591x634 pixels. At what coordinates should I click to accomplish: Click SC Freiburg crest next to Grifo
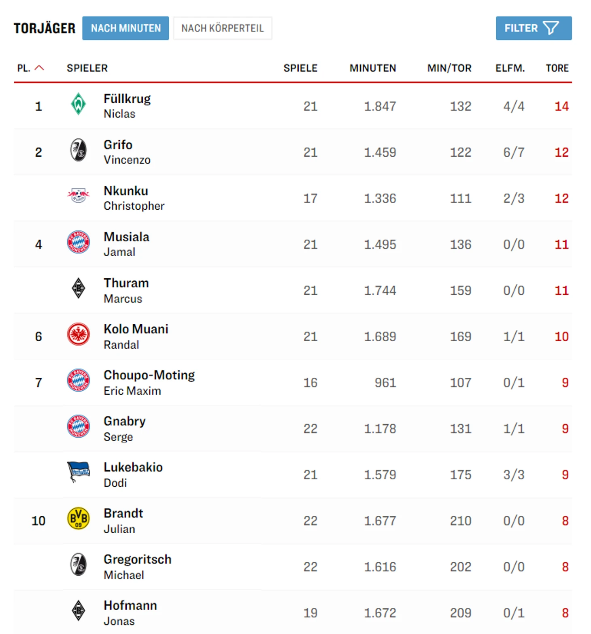[x=78, y=150]
